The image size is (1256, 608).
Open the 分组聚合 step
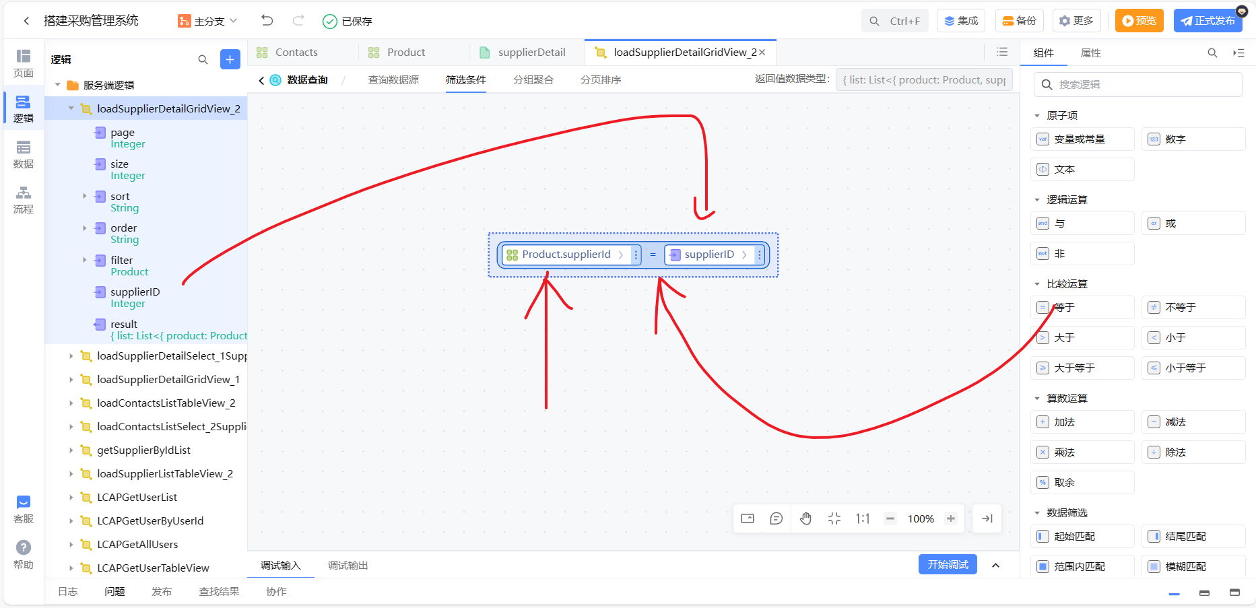click(533, 80)
